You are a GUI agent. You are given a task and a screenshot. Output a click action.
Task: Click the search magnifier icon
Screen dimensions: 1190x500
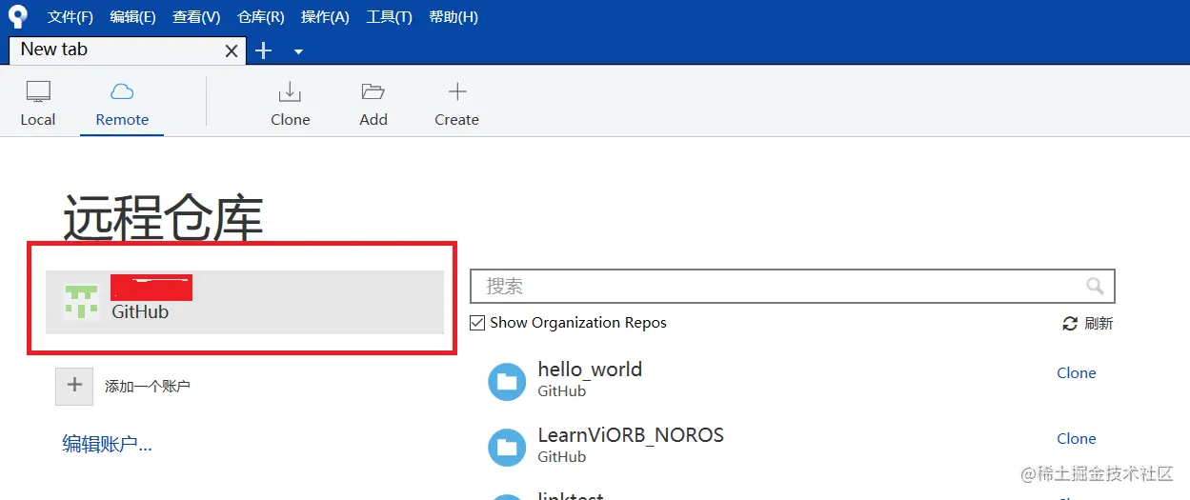(x=1095, y=286)
